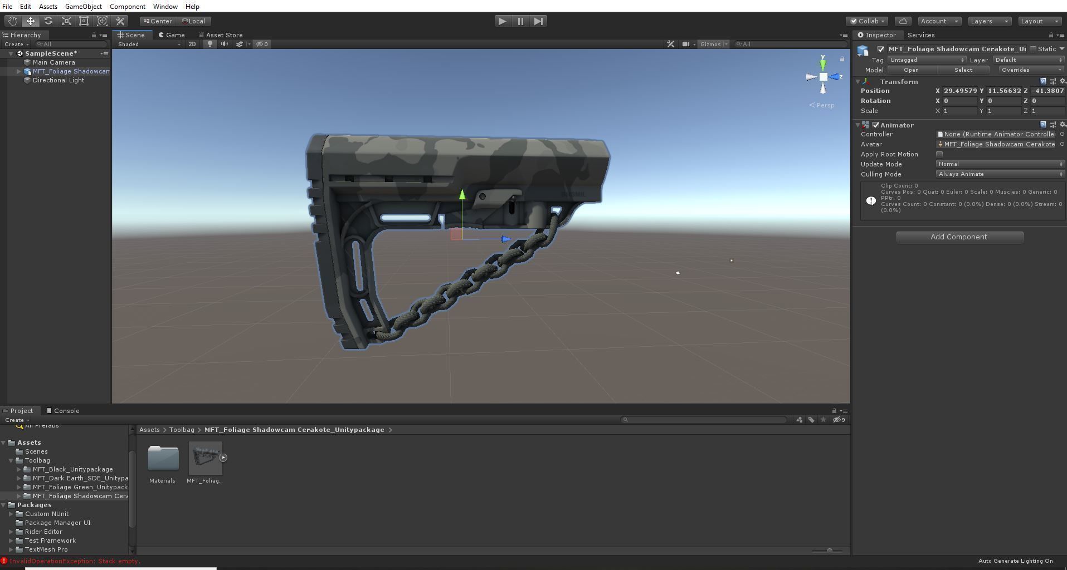Open the model prefab
This screenshot has height=570, width=1067.
point(912,70)
